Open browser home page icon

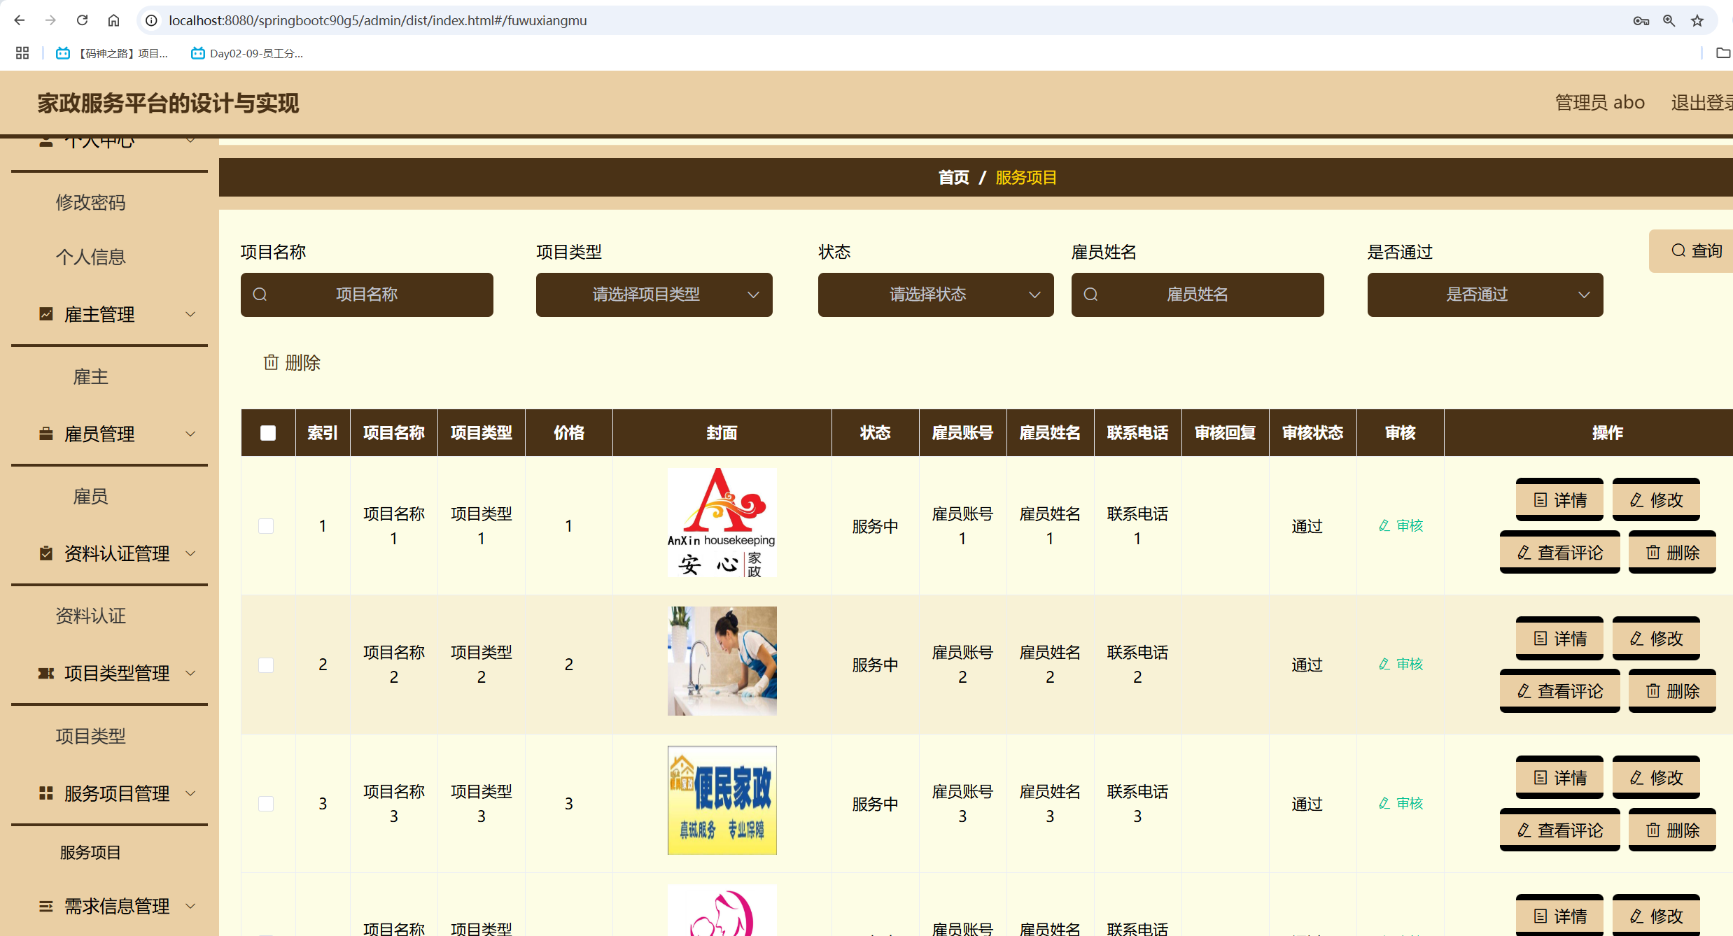click(113, 20)
